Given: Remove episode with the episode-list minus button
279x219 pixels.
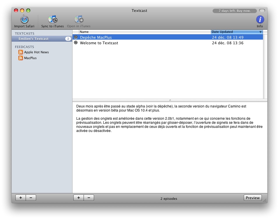Looking at the screenshot, I should (x=89, y=198).
